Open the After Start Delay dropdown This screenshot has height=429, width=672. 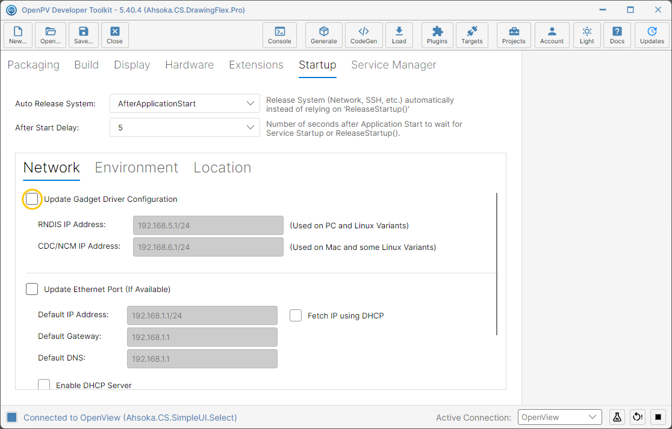point(185,127)
